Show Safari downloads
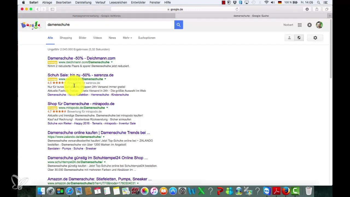Viewport: 350px width, 197px height. [307, 9]
